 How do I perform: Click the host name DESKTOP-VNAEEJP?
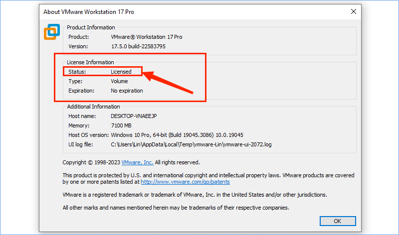(x=134, y=116)
